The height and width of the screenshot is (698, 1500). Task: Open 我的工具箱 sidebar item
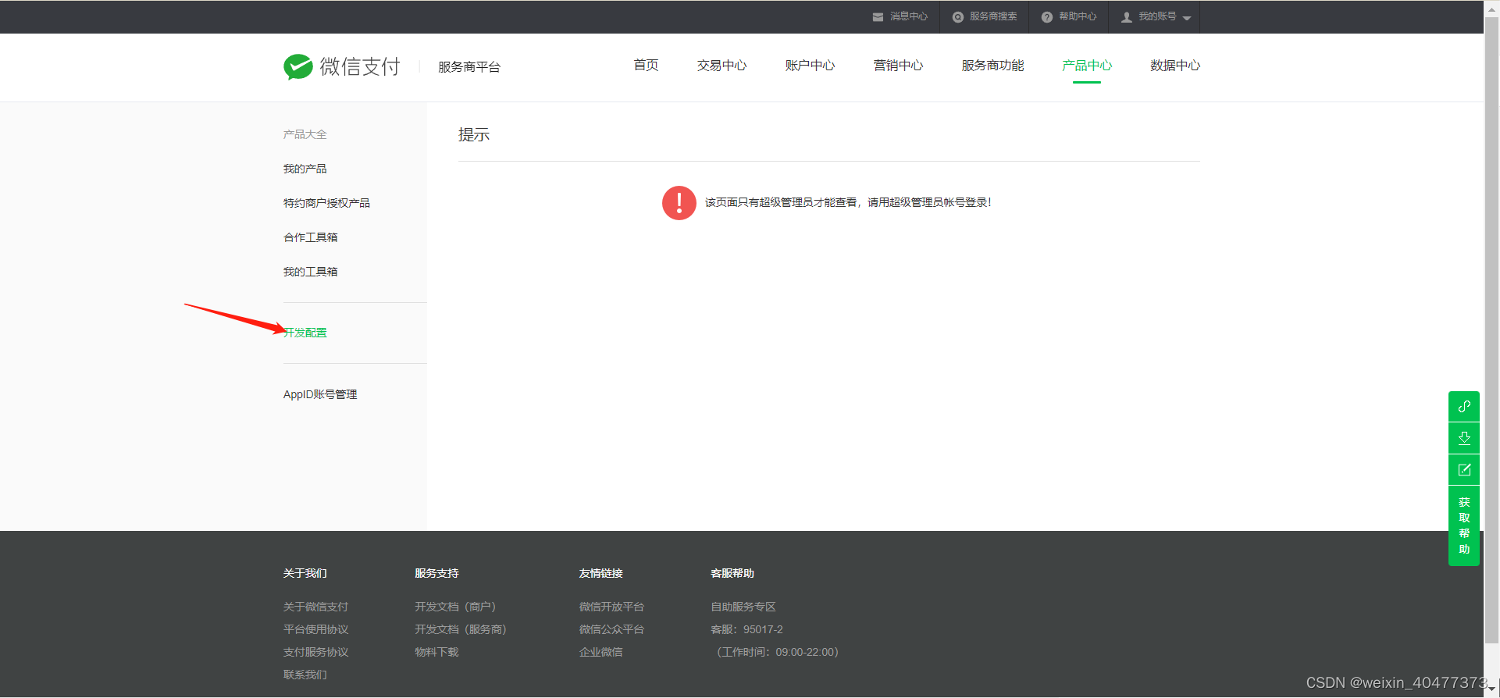pos(311,272)
